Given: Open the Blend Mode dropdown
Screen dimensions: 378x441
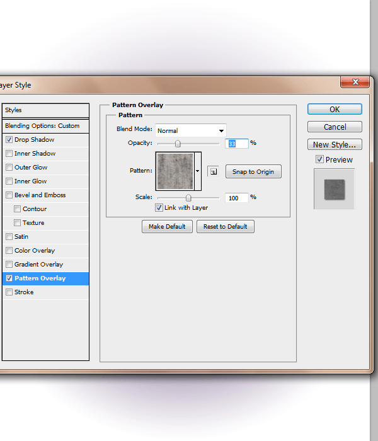Looking at the screenshot, I should (190, 130).
